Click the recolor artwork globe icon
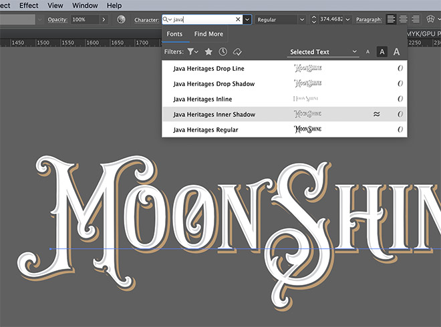 (121, 19)
